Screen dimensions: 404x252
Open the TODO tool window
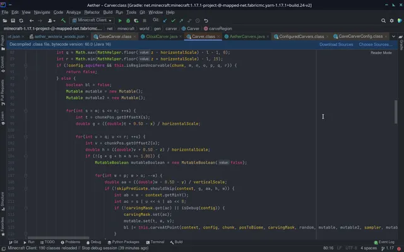pyautogui.click(x=47, y=242)
